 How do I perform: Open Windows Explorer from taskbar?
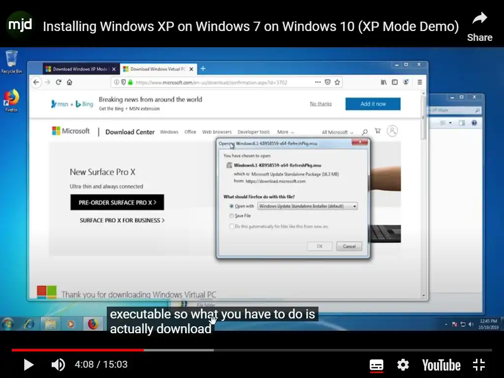51,324
